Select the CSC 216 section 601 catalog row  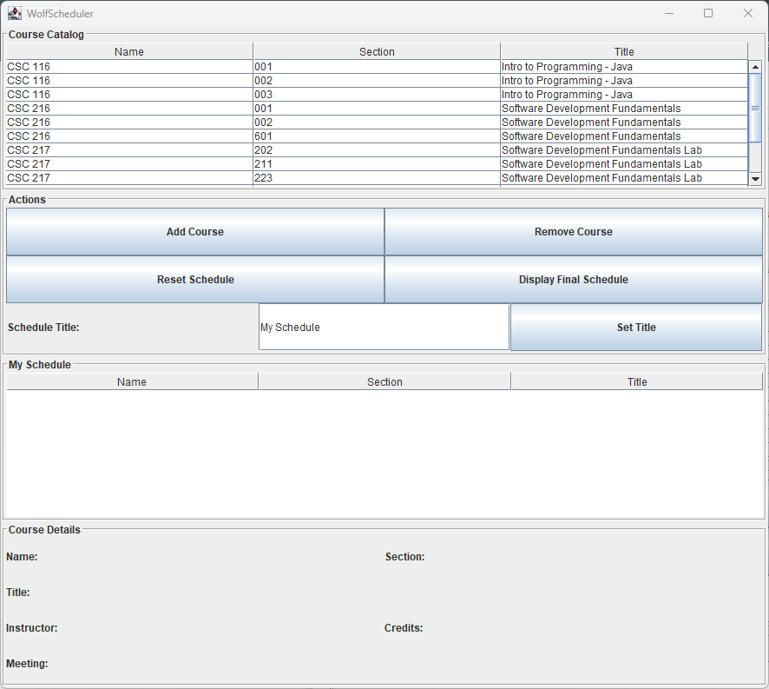[x=260, y=136]
